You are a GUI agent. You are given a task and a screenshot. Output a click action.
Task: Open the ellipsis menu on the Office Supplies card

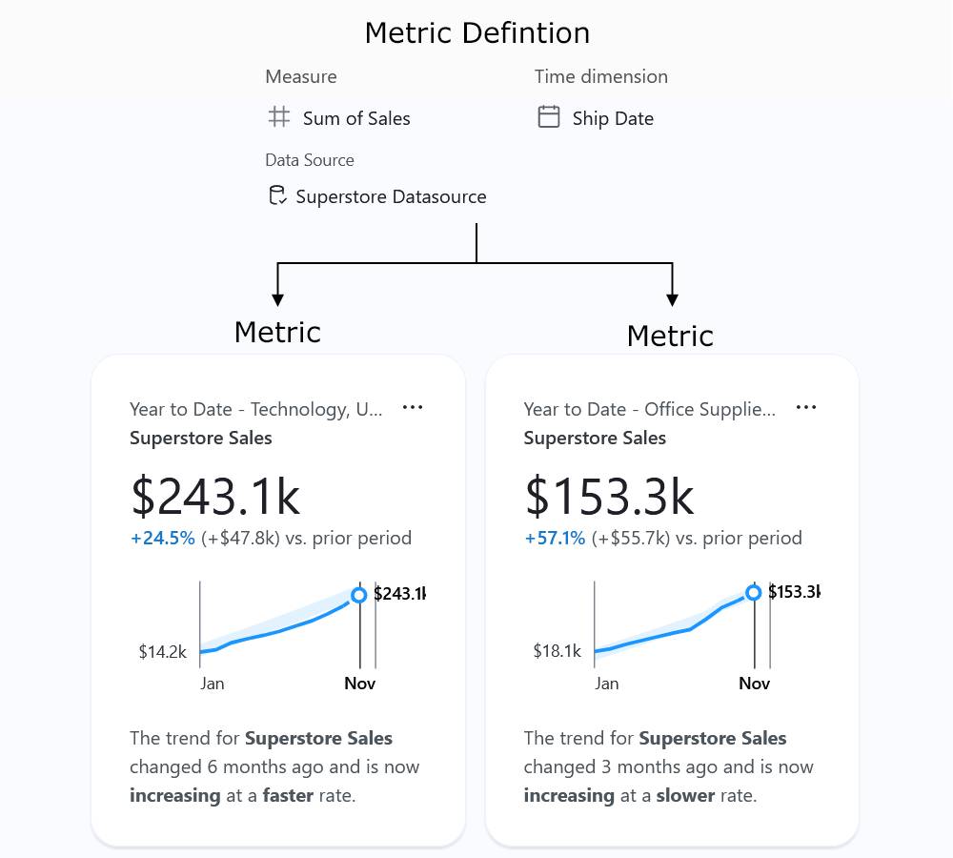(806, 406)
